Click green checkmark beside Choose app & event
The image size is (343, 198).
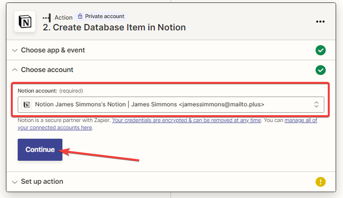(x=320, y=50)
